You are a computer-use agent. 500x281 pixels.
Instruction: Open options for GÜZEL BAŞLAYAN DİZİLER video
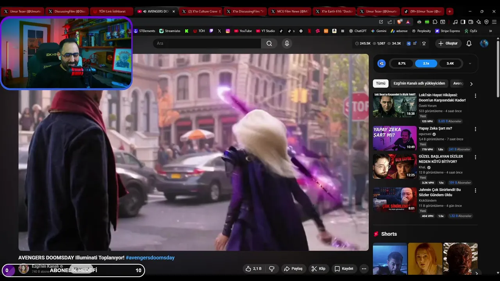click(475, 157)
